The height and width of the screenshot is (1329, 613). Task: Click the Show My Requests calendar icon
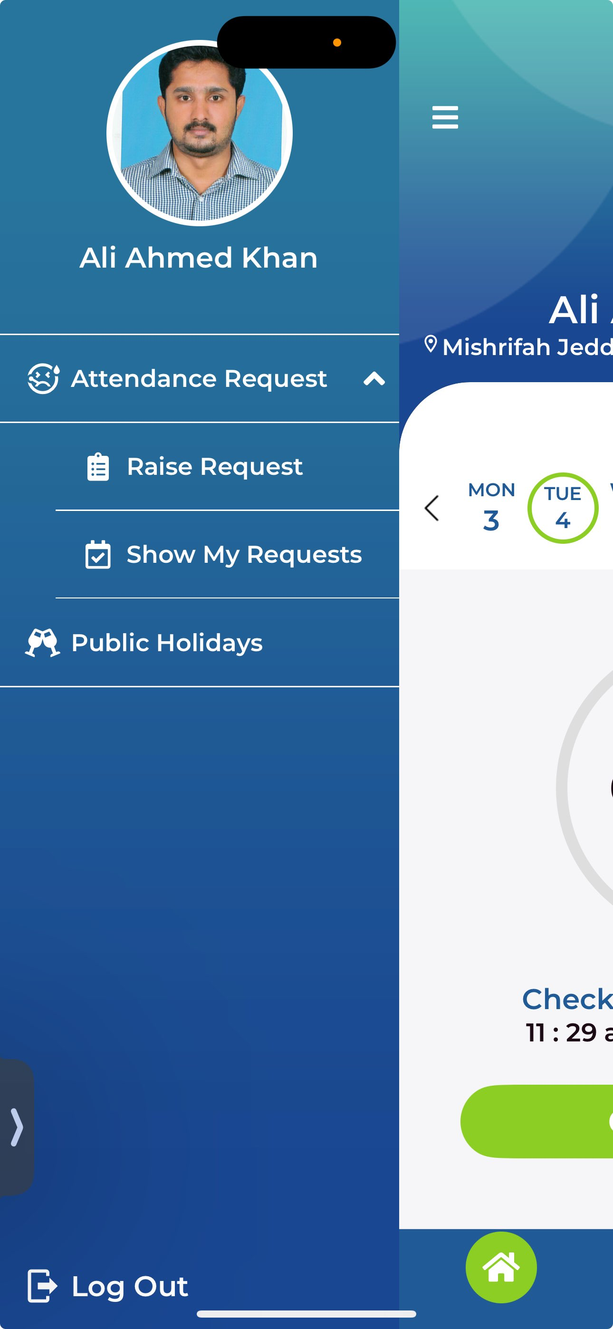click(x=98, y=555)
